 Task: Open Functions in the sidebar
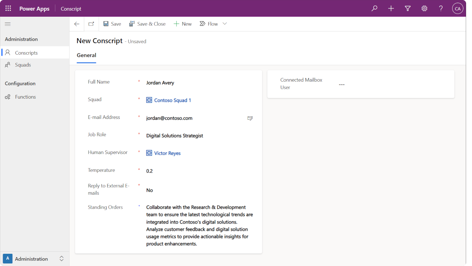click(x=35, y=97)
